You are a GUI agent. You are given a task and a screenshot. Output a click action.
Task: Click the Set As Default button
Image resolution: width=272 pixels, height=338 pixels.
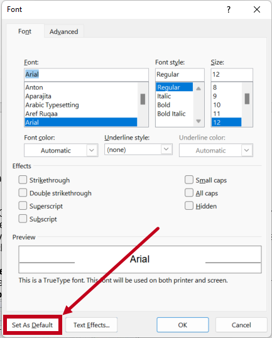32,325
